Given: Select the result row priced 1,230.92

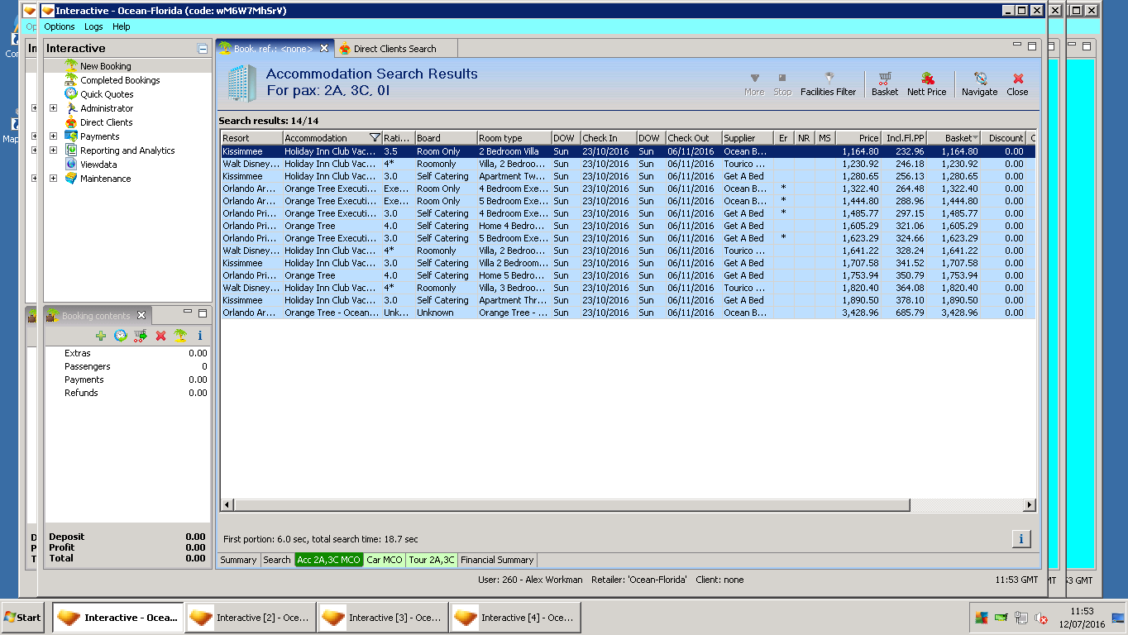Looking at the screenshot, I should click(628, 164).
